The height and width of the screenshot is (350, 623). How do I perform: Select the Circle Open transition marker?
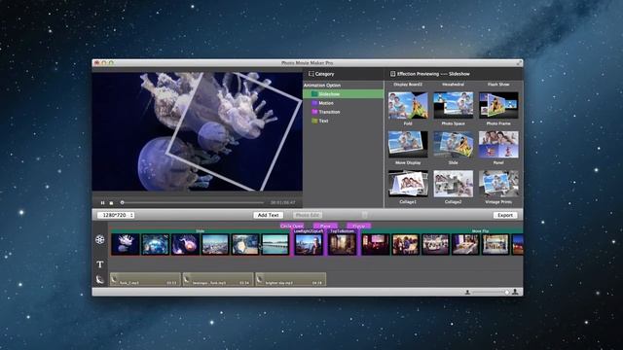pyautogui.click(x=292, y=226)
